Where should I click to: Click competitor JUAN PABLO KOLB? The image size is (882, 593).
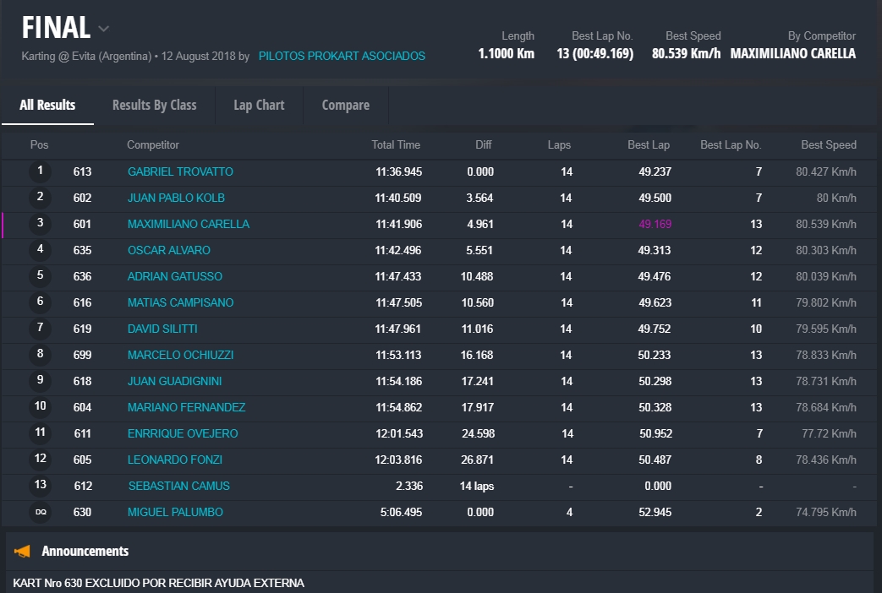176,198
